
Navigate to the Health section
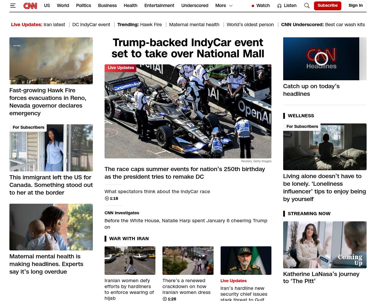[x=130, y=6]
